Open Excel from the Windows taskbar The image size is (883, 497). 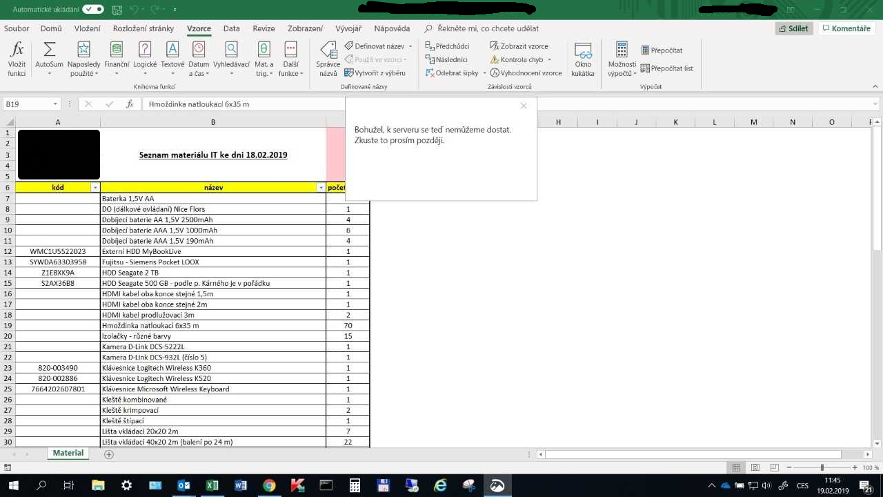pos(212,485)
